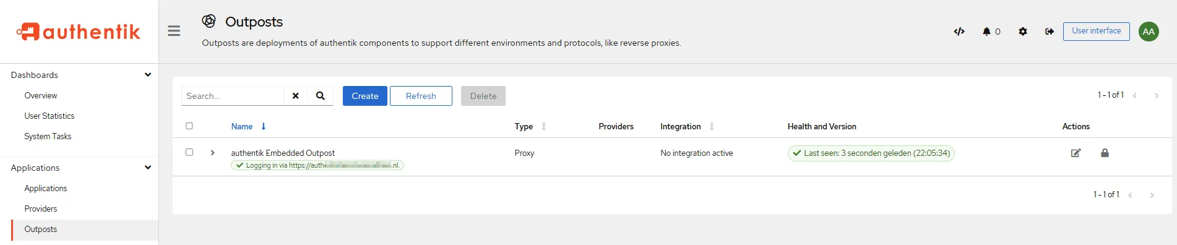Clear the search field with X
Viewport: 1177px width, 245px height.
click(x=296, y=96)
